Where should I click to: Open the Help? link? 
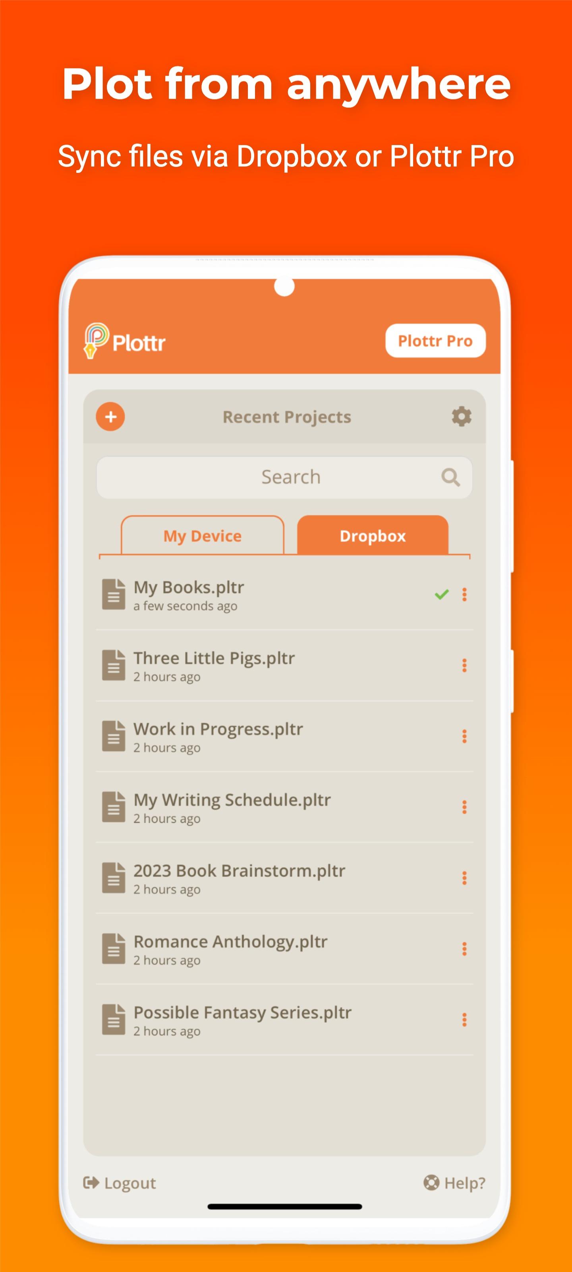click(x=454, y=1183)
